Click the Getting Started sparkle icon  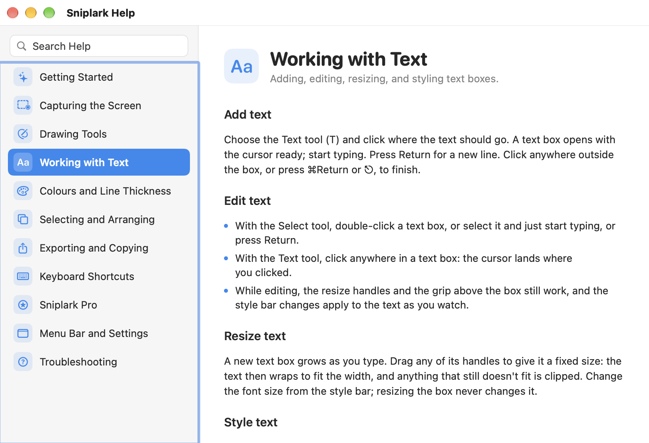[23, 77]
